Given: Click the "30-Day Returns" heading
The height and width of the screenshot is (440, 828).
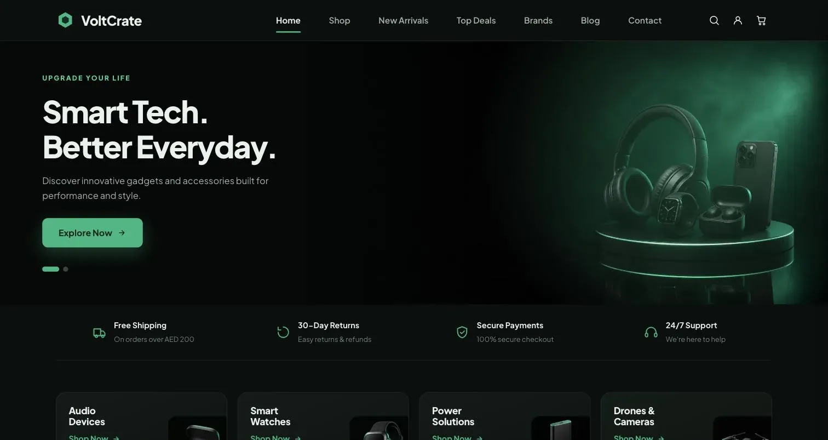Looking at the screenshot, I should (x=329, y=325).
